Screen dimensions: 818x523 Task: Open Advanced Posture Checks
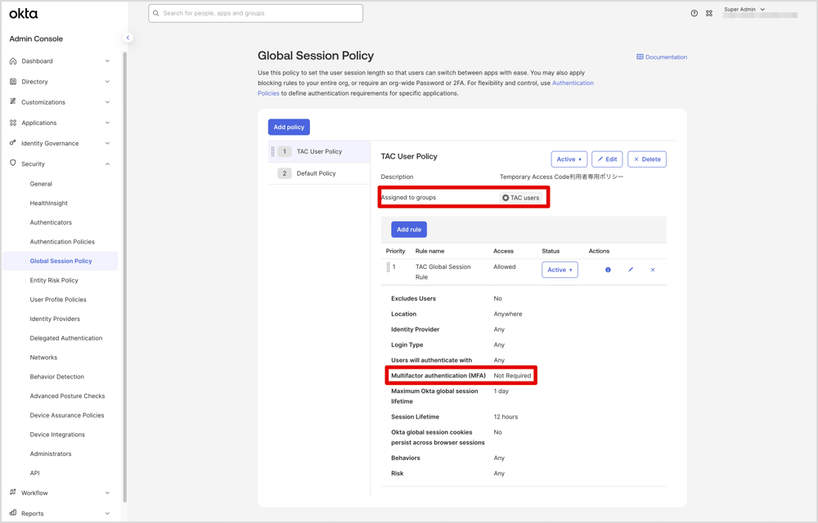tap(67, 396)
